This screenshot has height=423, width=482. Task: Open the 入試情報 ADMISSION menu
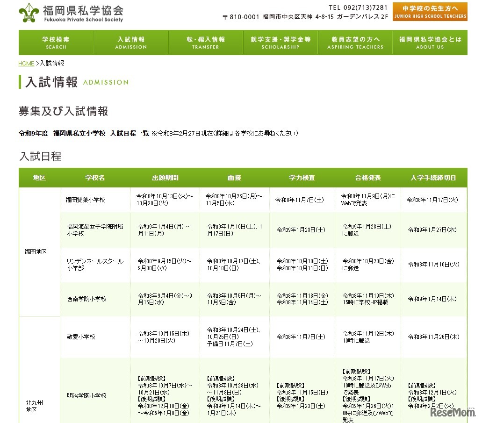click(131, 43)
